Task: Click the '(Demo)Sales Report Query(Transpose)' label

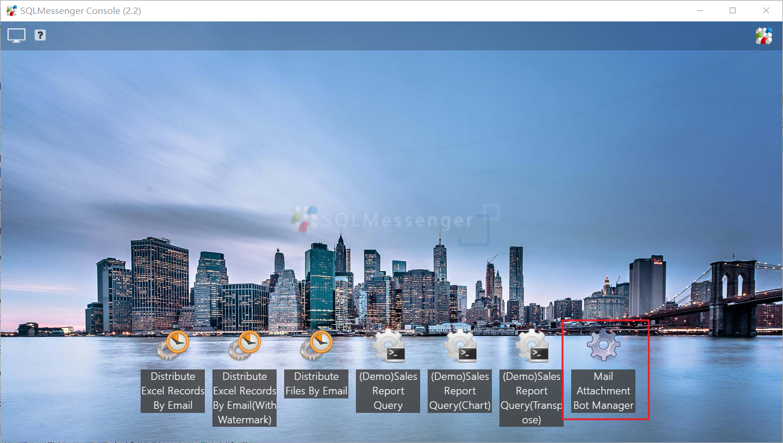Action: coord(532,398)
